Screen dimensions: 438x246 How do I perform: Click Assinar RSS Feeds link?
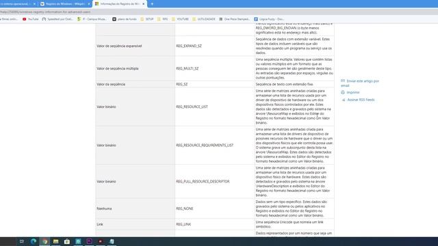(361, 100)
